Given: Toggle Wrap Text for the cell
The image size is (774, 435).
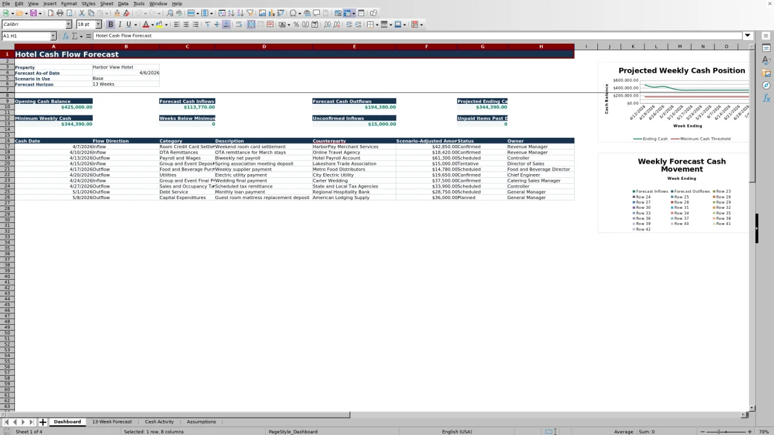Looking at the screenshot, I should tap(239, 24).
